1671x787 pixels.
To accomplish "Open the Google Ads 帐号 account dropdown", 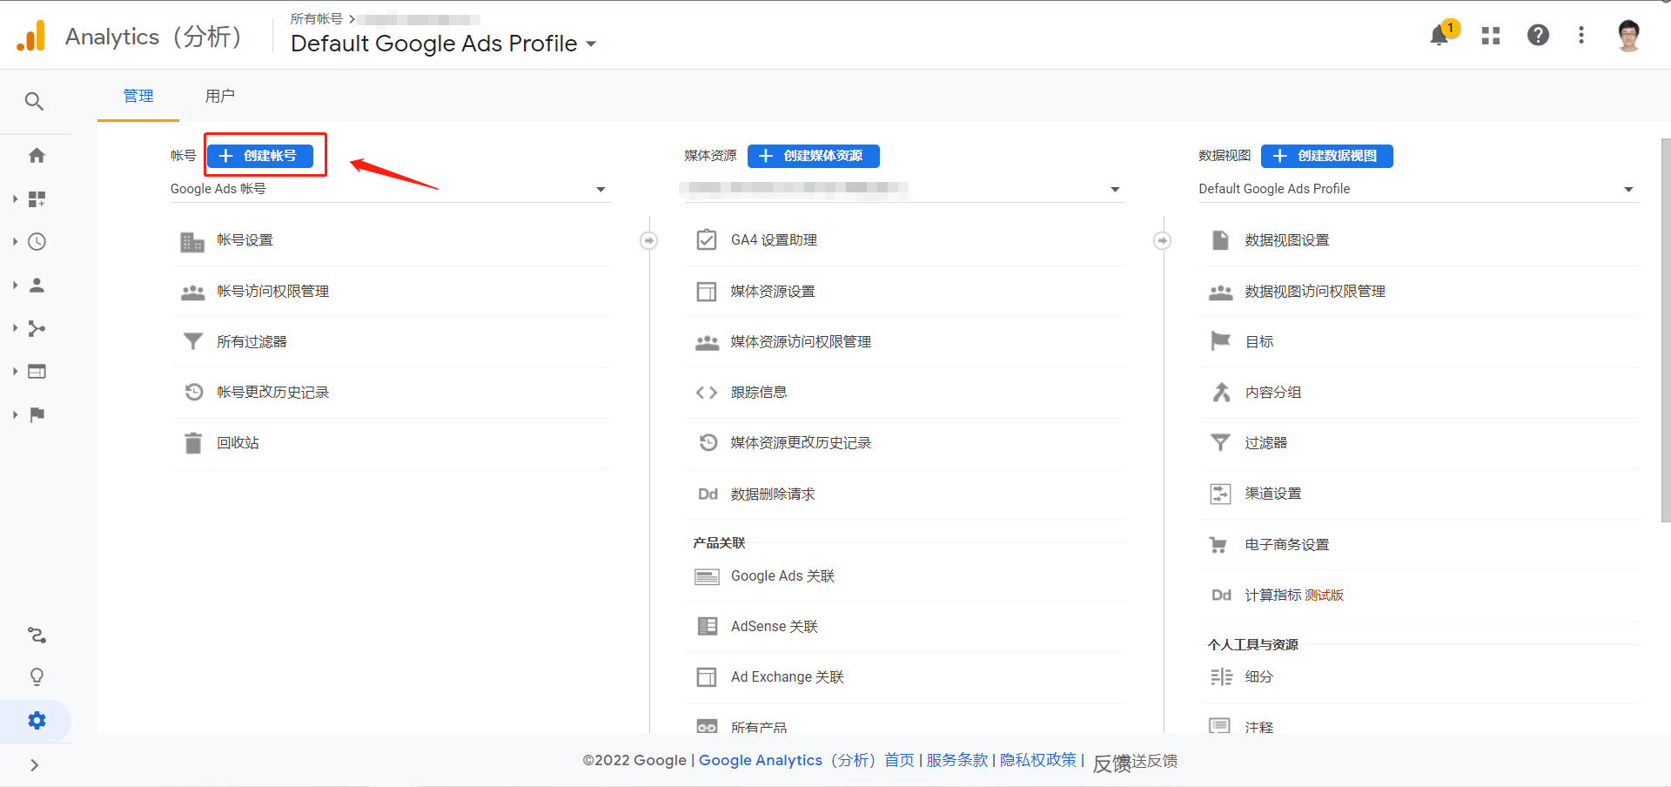I will tap(390, 189).
